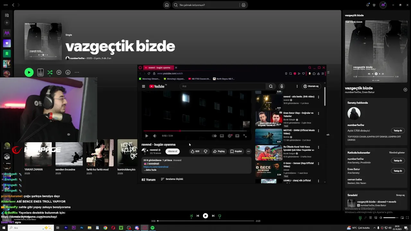The image size is (411, 231).
Task: Mute the YouTube video volume
Action: tap(155, 136)
